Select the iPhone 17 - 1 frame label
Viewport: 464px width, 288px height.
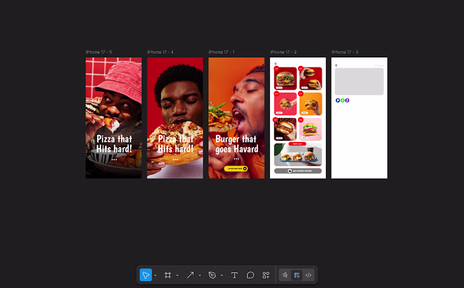point(222,52)
